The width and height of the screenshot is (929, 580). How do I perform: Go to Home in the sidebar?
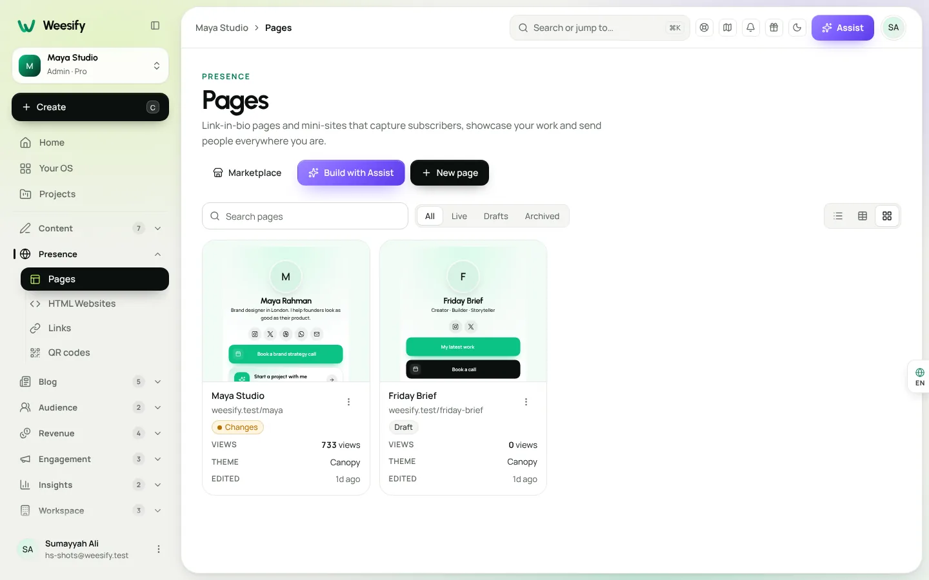(90, 142)
